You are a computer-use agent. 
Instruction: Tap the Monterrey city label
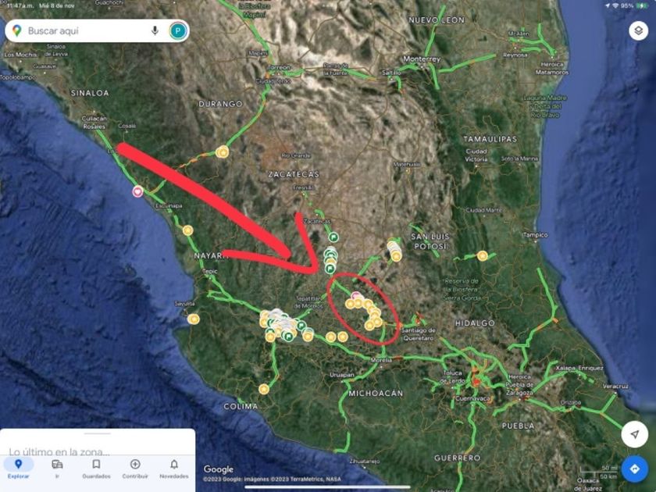click(422, 59)
